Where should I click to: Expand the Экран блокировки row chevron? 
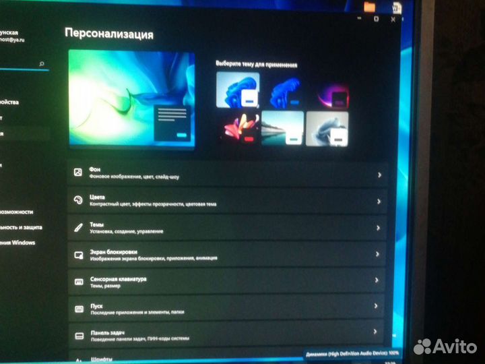point(377,254)
